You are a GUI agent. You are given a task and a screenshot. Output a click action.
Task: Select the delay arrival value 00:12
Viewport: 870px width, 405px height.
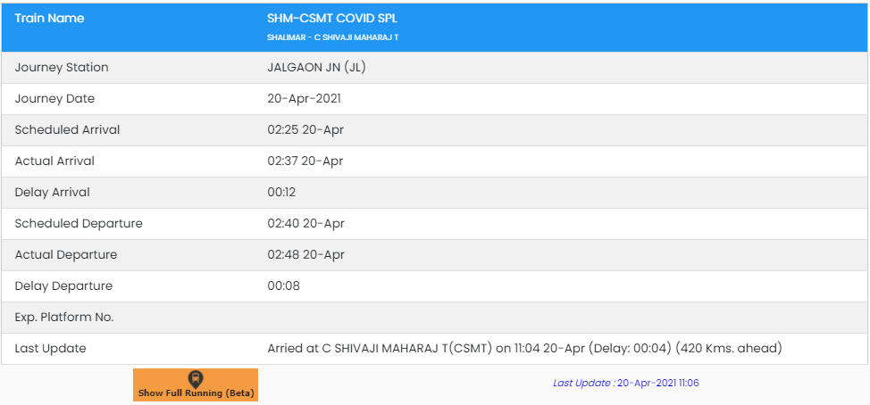(284, 192)
